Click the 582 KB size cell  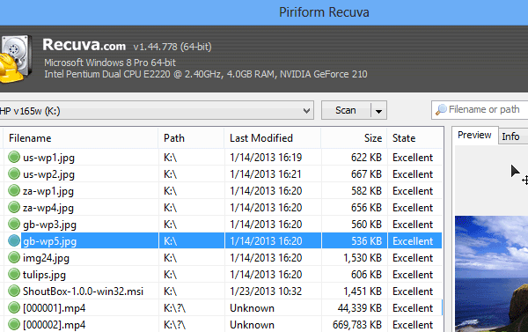[366, 191]
